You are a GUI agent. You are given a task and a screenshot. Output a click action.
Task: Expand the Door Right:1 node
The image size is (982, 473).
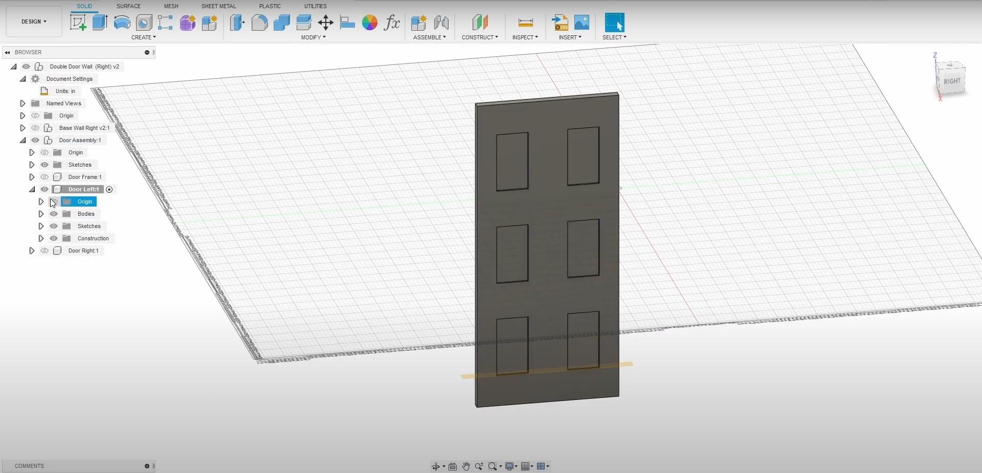pos(32,251)
